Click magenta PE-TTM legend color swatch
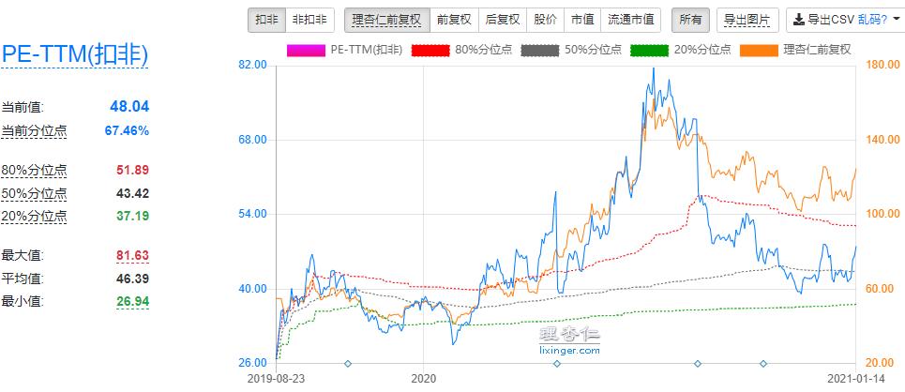 click(307, 51)
